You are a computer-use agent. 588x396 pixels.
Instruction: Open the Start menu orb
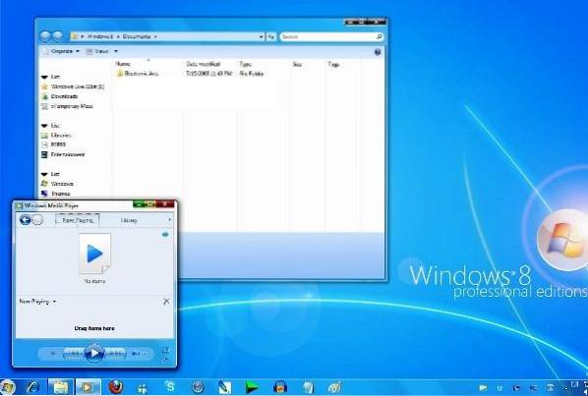pyautogui.click(x=7, y=388)
